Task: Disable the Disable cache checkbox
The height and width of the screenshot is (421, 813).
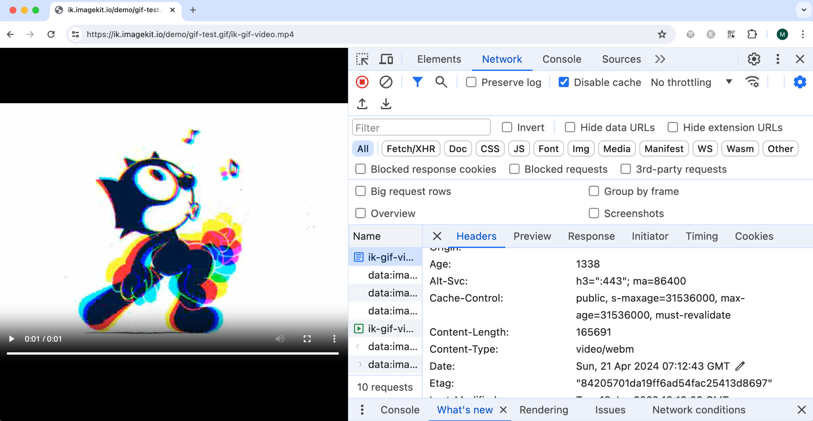Action: pyautogui.click(x=564, y=82)
